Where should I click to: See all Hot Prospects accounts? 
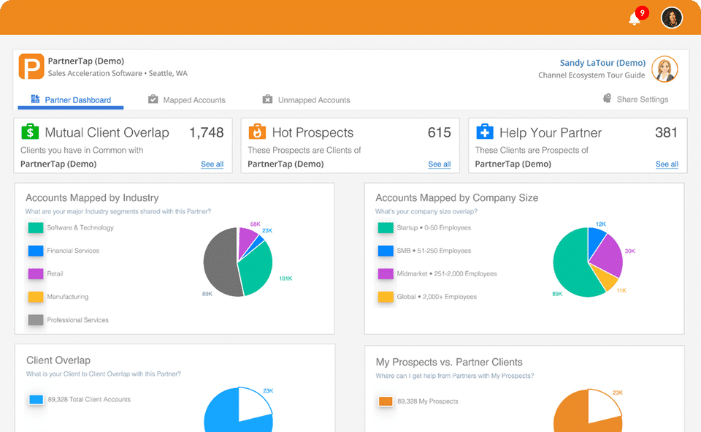click(440, 164)
